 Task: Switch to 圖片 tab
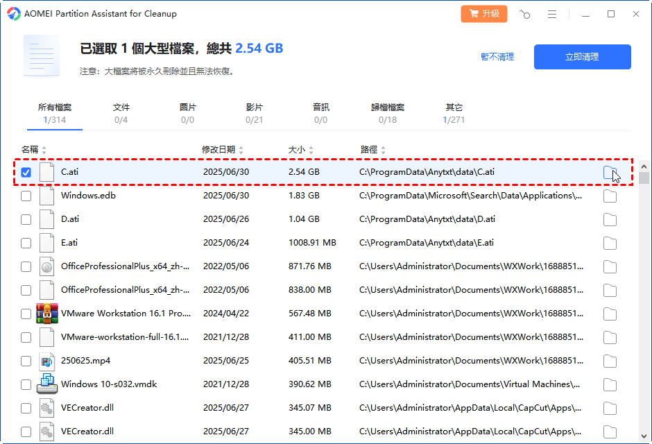(187, 114)
